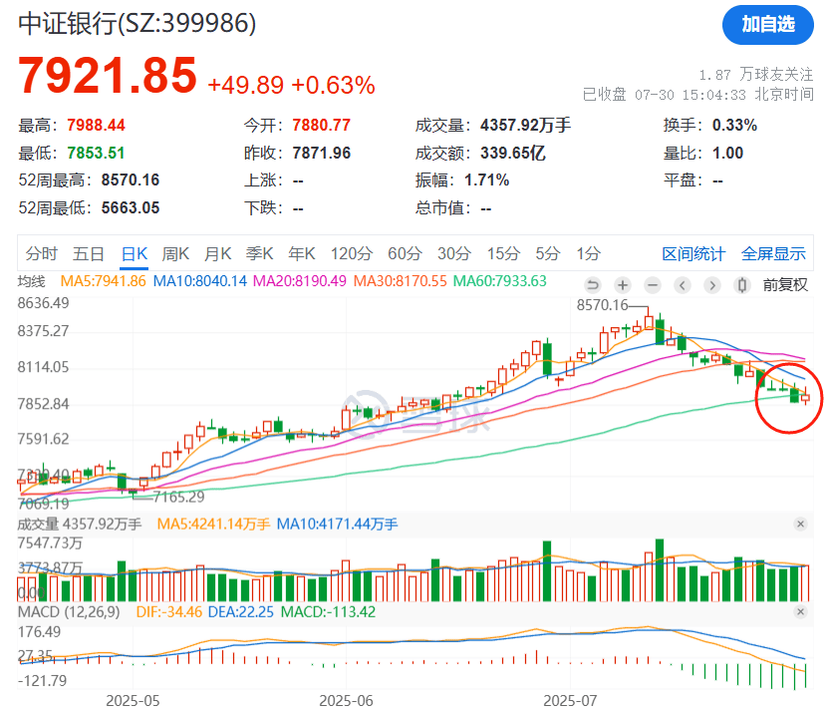Image resolution: width=826 pixels, height=715 pixels.
Task: Click the volume MA5:4241.14万手 label
Action: tap(213, 525)
